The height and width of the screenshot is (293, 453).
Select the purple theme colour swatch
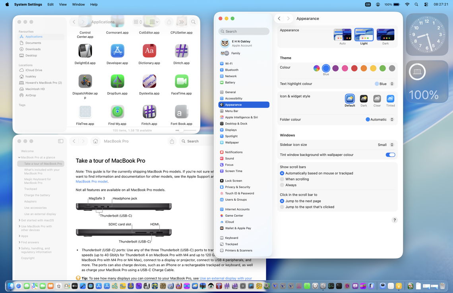[335, 68]
